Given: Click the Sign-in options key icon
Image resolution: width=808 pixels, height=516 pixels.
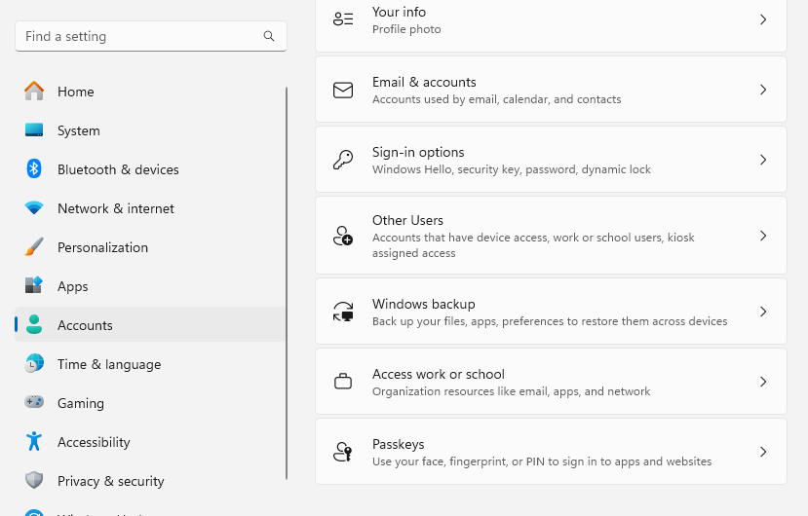Looking at the screenshot, I should (x=343, y=160).
